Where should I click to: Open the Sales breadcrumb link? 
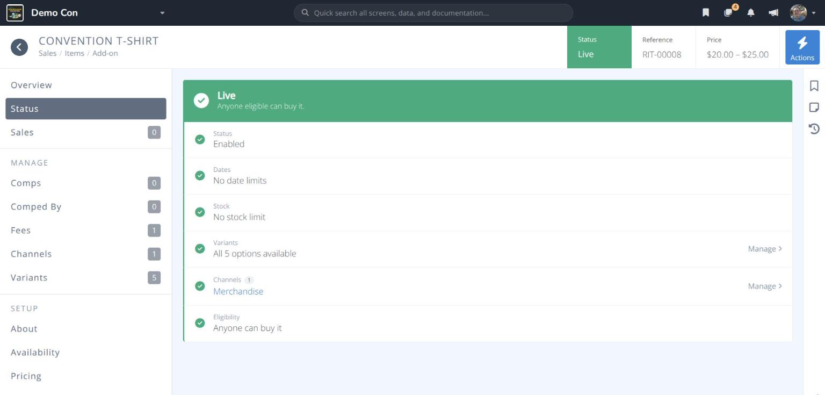[47, 53]
